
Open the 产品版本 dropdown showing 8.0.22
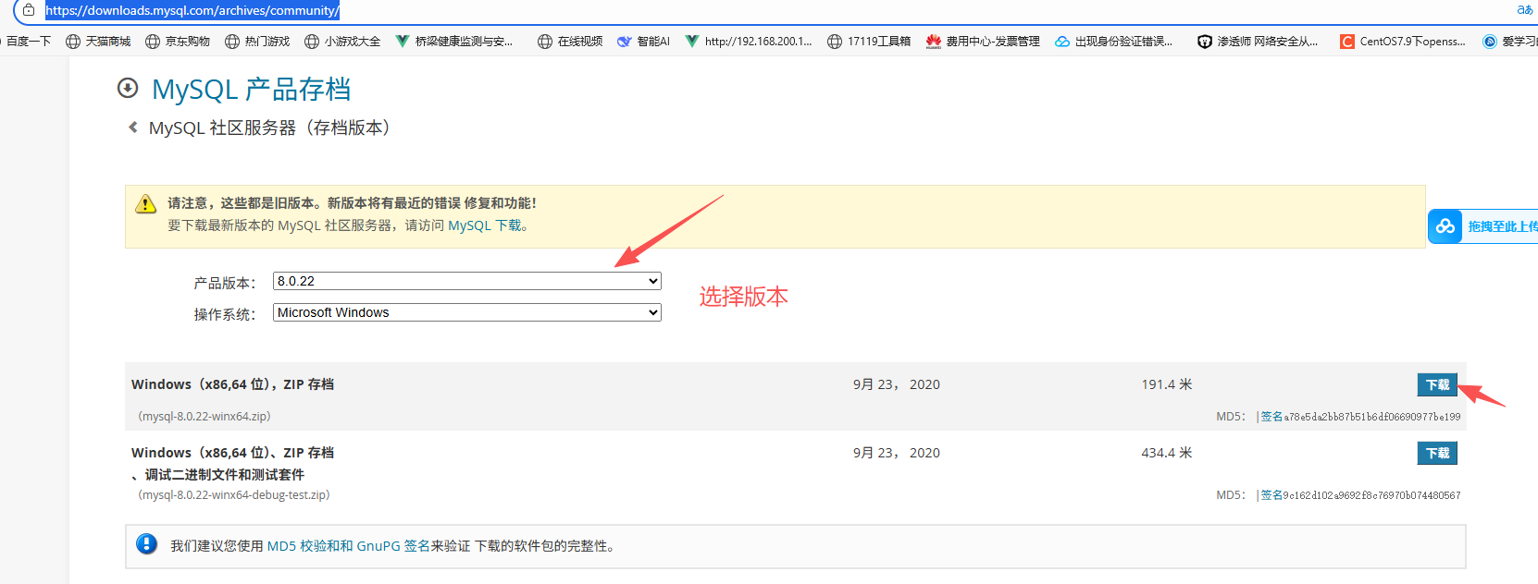point(467,281)
